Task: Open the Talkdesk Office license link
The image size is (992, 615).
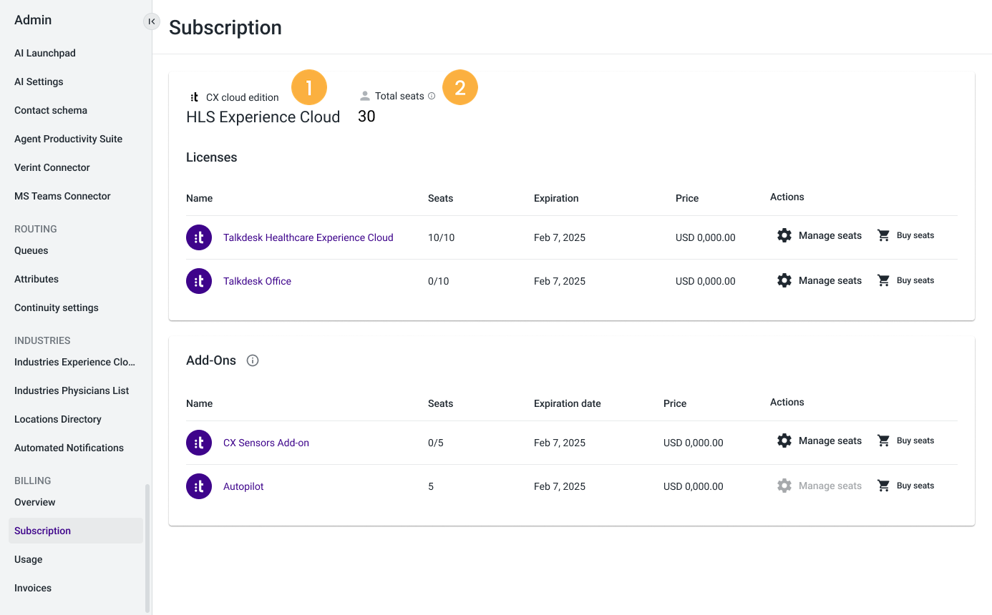Action: [x=257, y=281]
